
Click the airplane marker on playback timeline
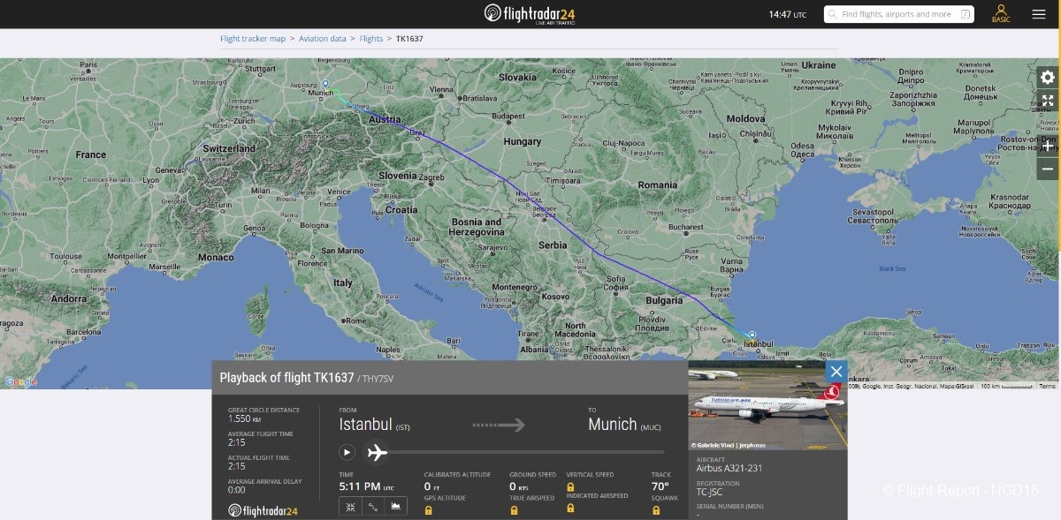click(378, 452)
